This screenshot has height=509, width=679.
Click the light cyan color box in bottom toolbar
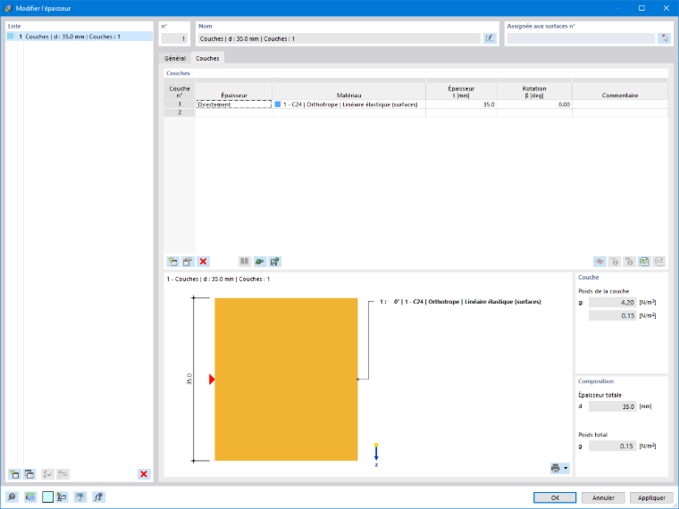point(47,496)
